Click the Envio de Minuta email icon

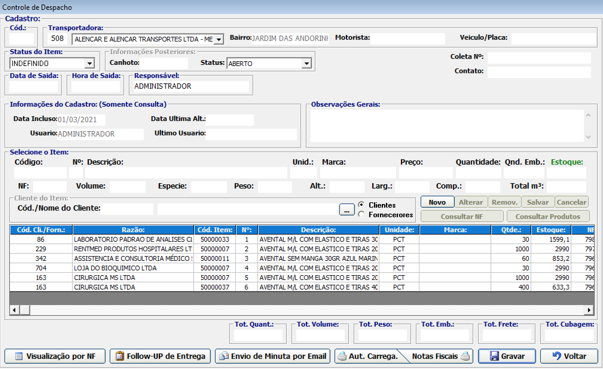pyautogui.click(x=224, y=356)
